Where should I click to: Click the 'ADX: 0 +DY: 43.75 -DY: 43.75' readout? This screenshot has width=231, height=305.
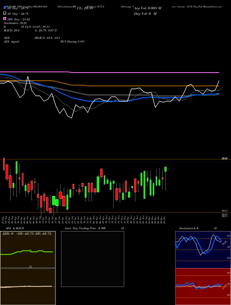pos(26,234)
